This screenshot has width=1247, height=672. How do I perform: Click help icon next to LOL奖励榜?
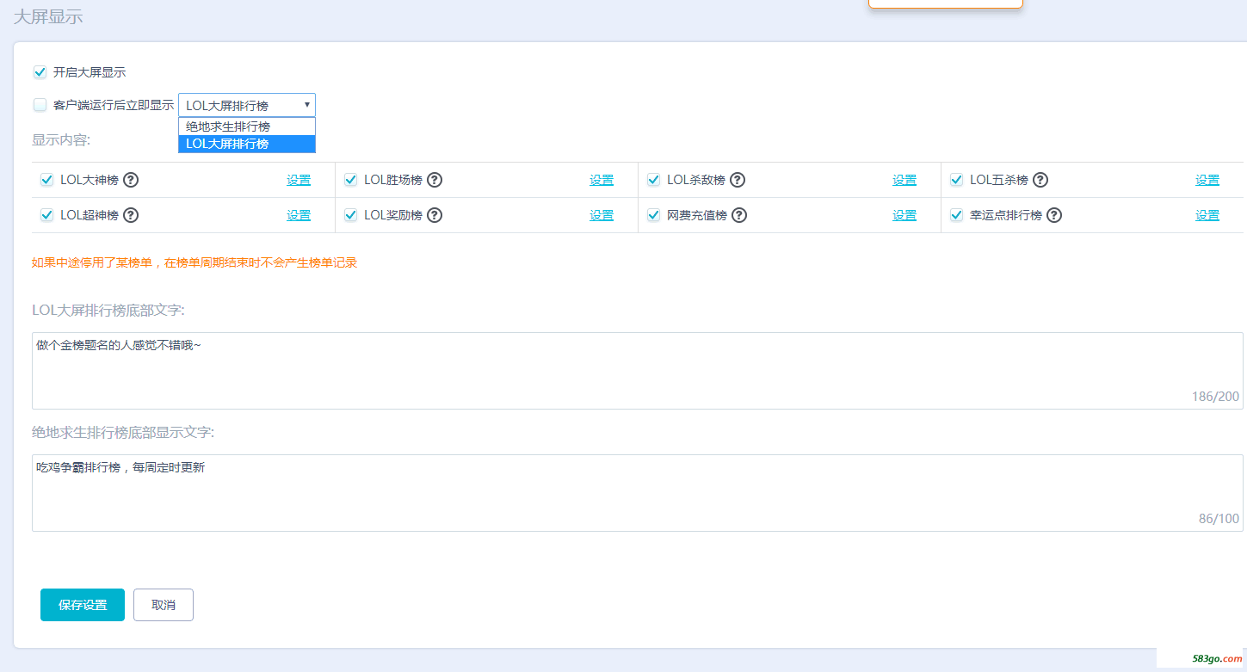pyautogui.click(x=435, y=215)
